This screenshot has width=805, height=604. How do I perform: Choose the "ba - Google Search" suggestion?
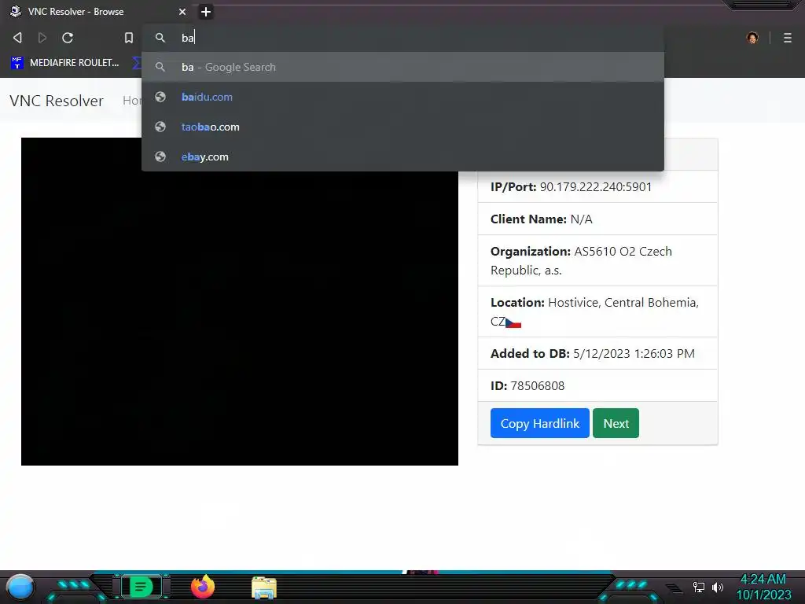403,68
